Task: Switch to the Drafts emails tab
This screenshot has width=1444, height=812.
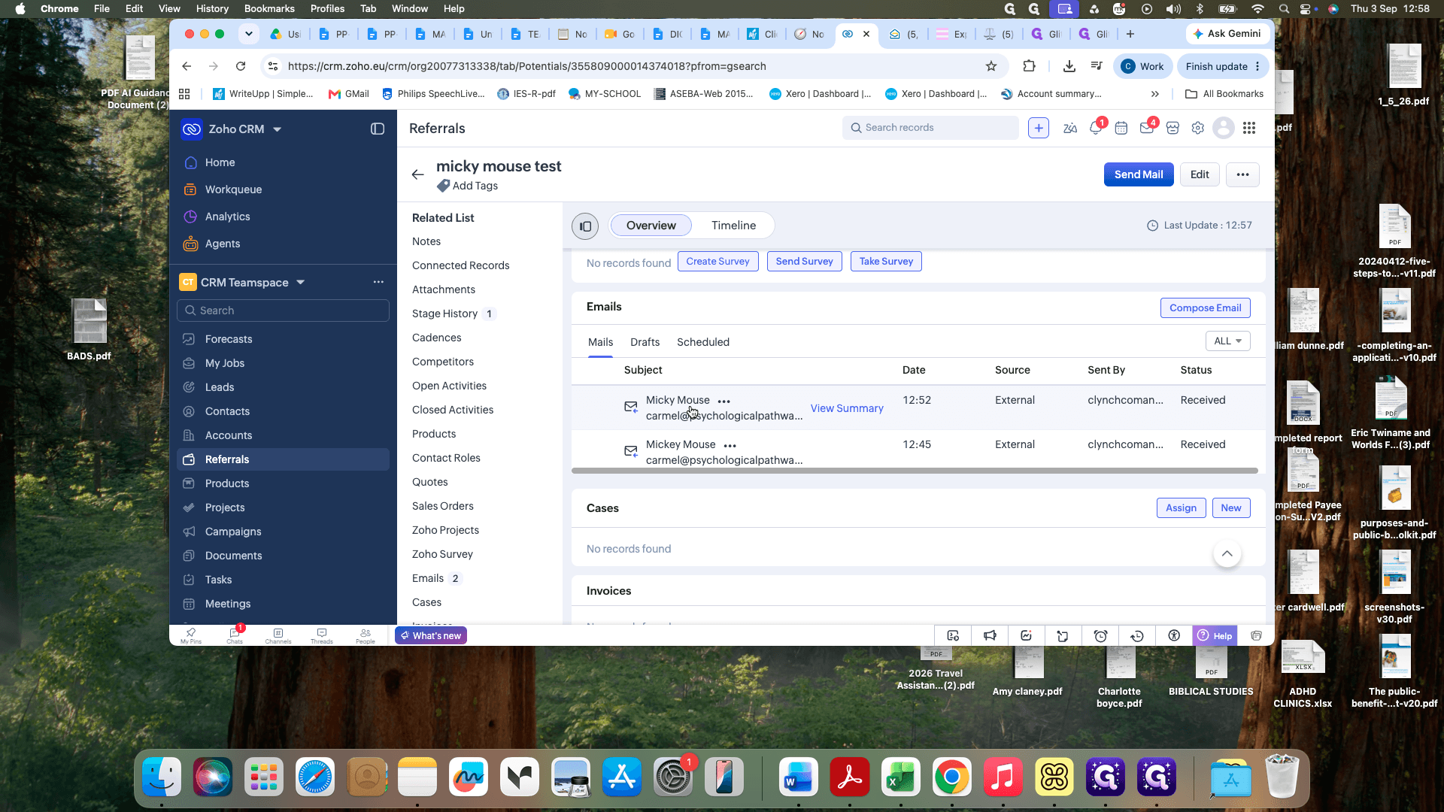Action: 645,342
